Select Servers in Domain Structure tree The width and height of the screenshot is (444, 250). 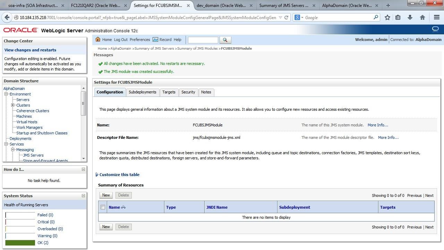point(23,100)
